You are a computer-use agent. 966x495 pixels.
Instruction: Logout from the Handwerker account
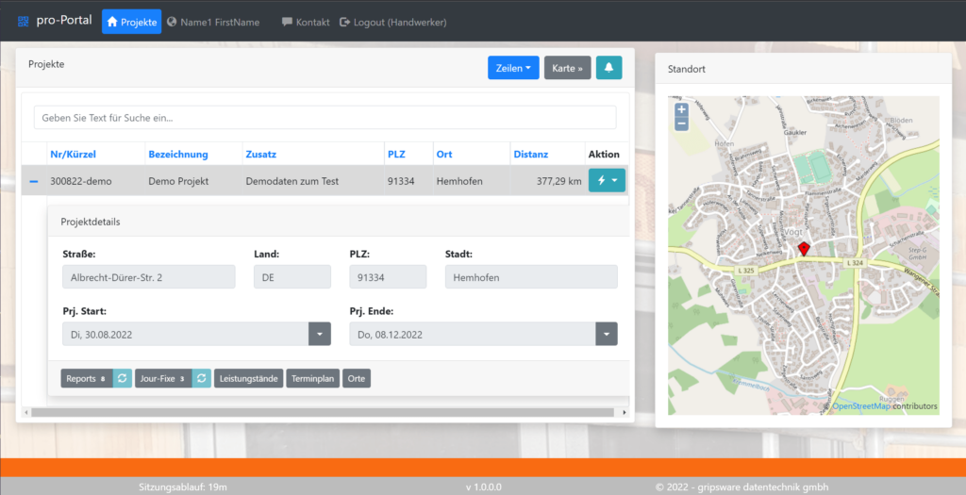[x=393, y=23]
